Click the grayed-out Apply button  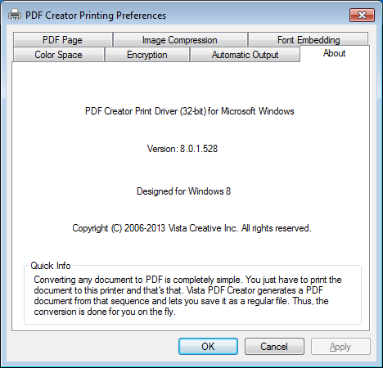point(340,347)
